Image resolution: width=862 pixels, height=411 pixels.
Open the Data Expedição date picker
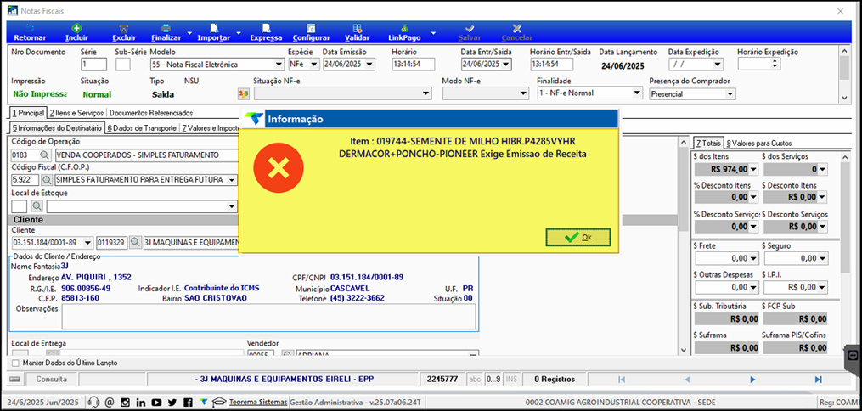(717, 65)
